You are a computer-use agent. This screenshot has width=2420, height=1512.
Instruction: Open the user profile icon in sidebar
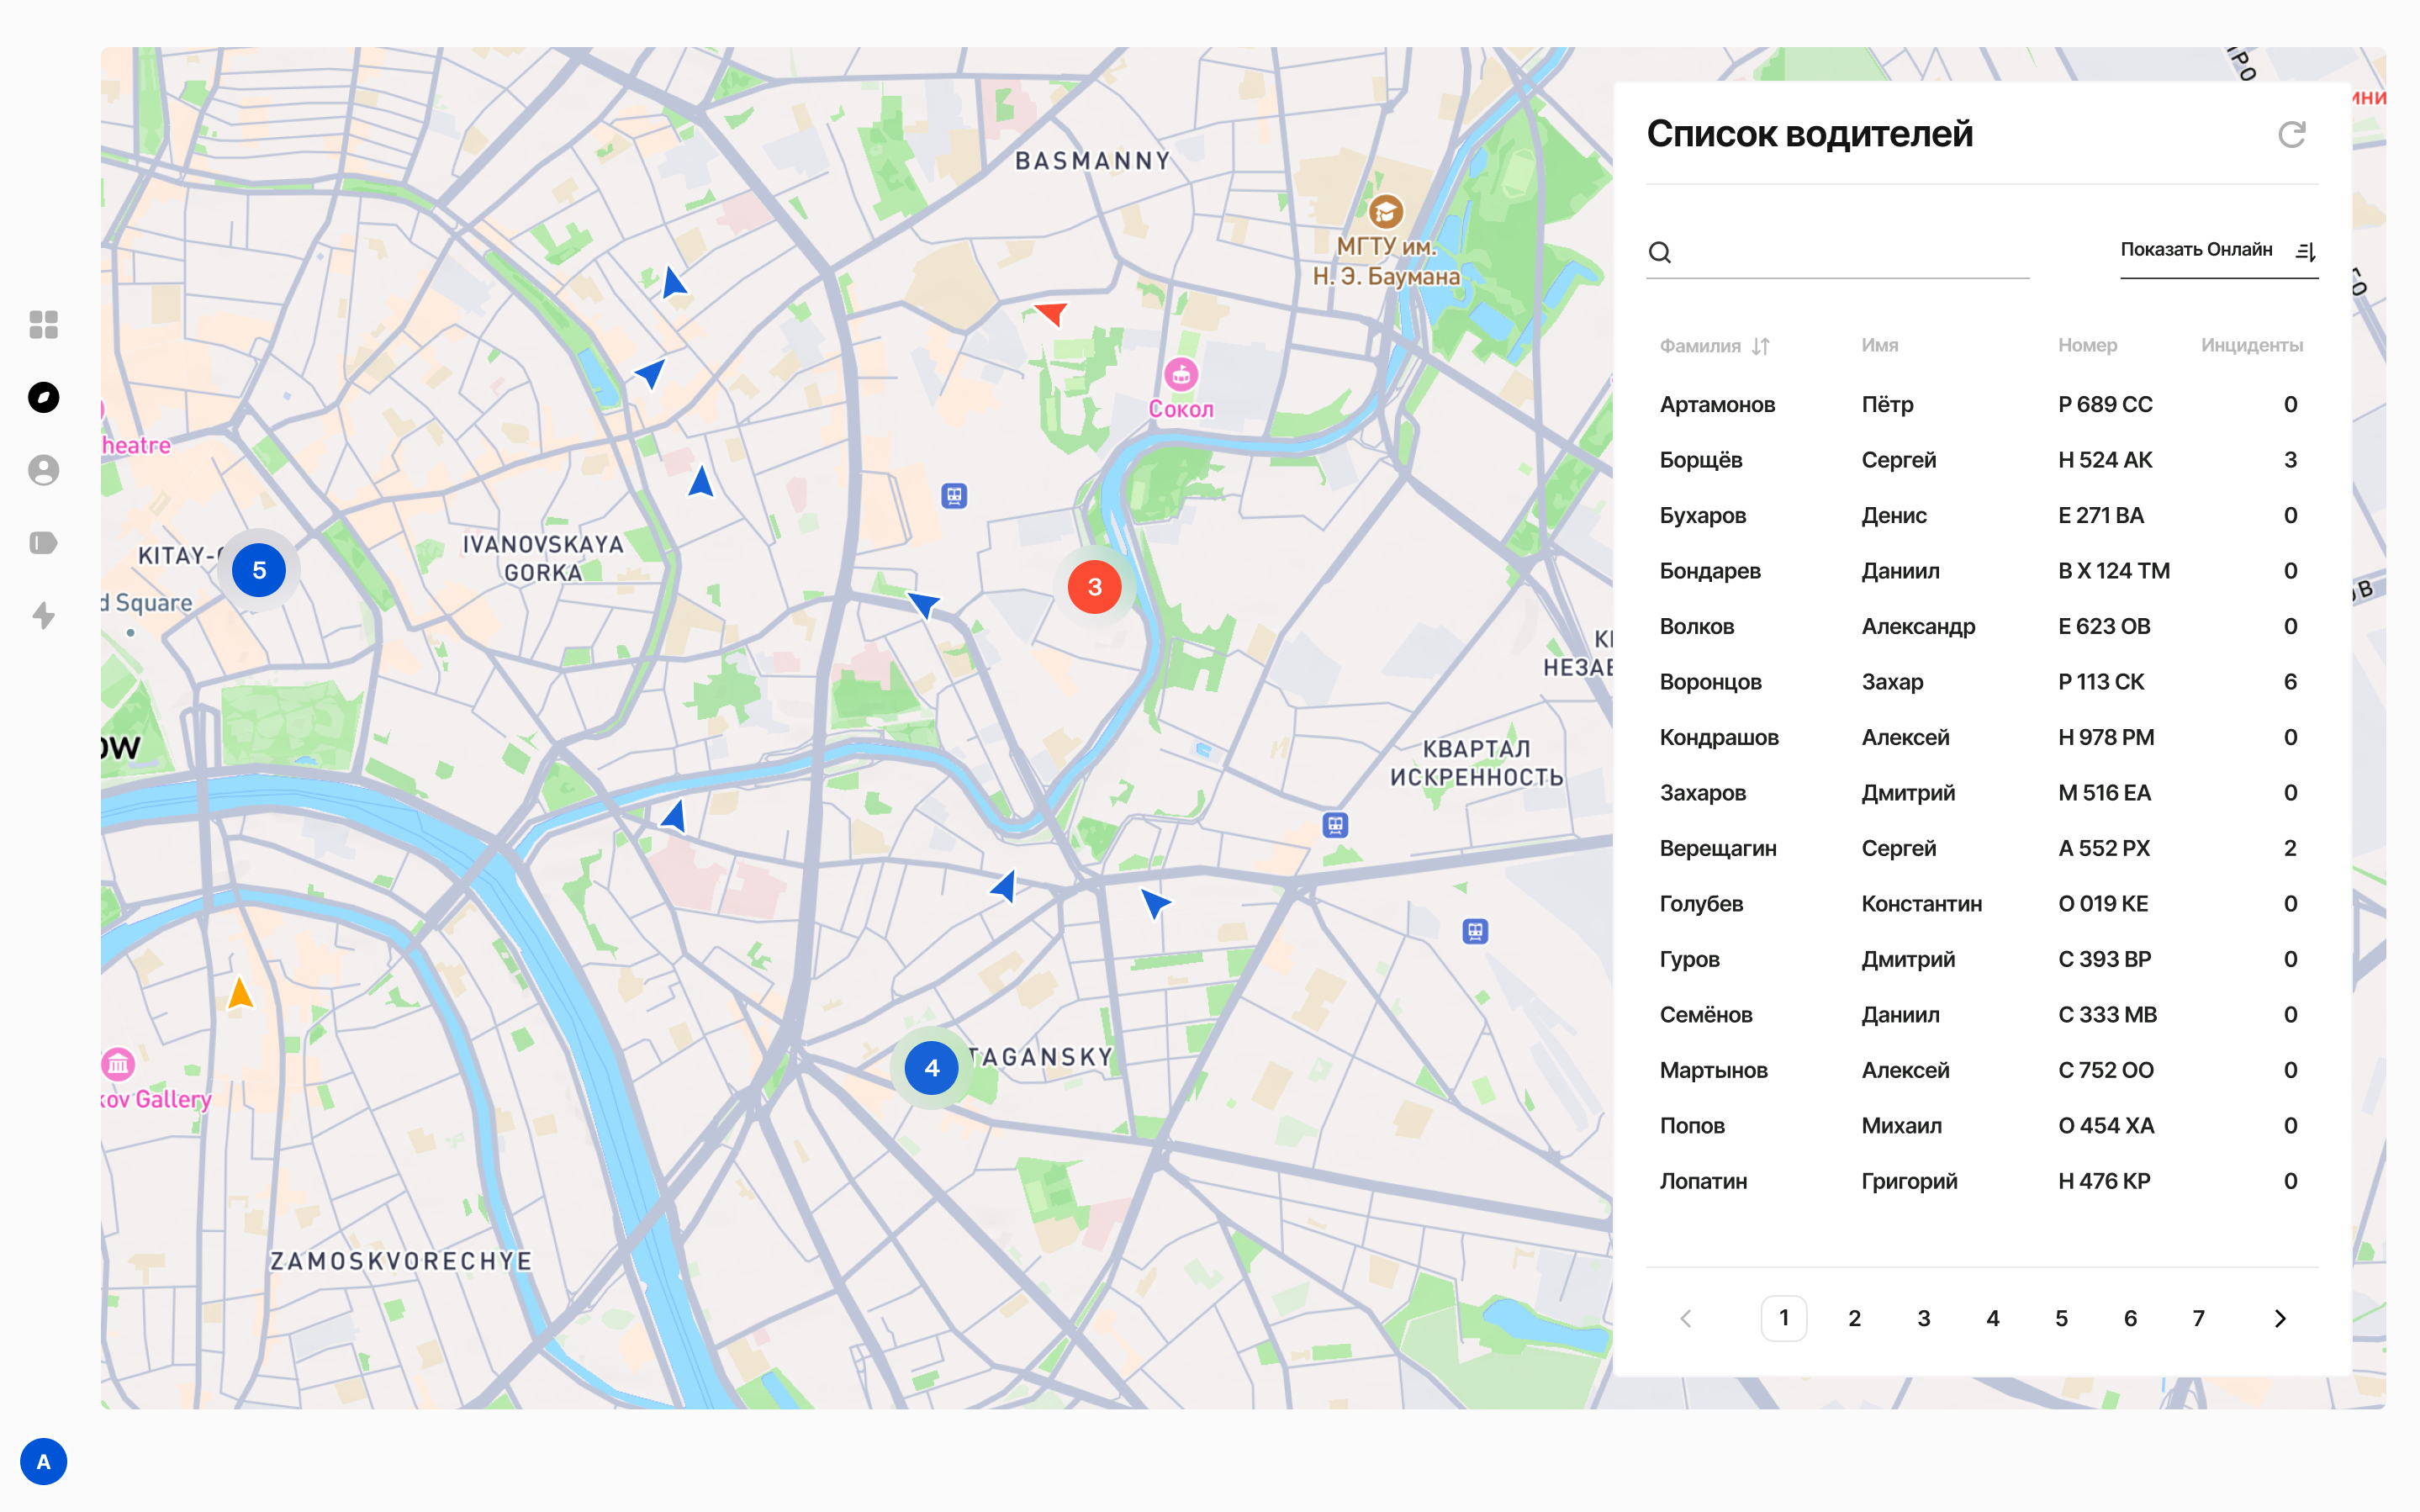(43, 470)
